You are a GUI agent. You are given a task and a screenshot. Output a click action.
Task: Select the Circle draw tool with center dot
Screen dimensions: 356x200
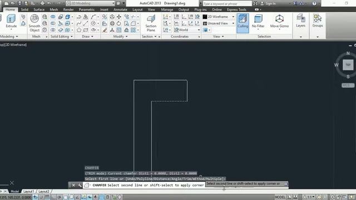[93, 23]
